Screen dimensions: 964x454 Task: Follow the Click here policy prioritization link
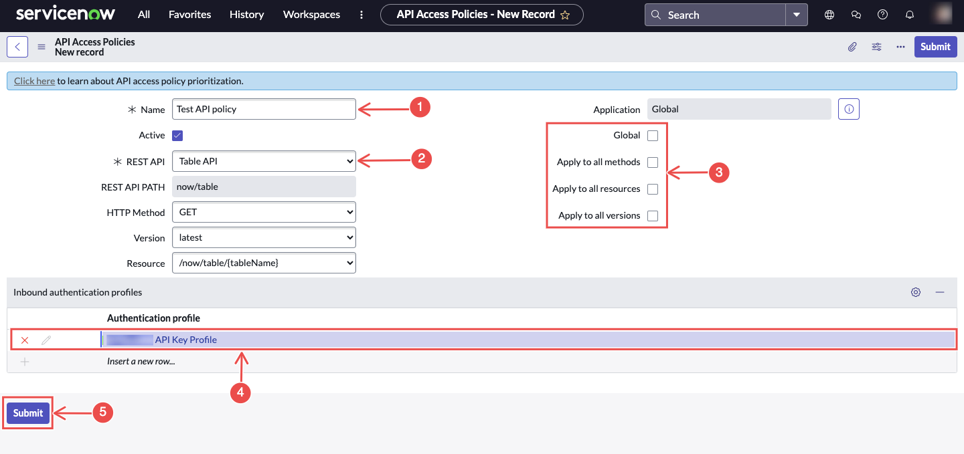[x=33, y=80]
